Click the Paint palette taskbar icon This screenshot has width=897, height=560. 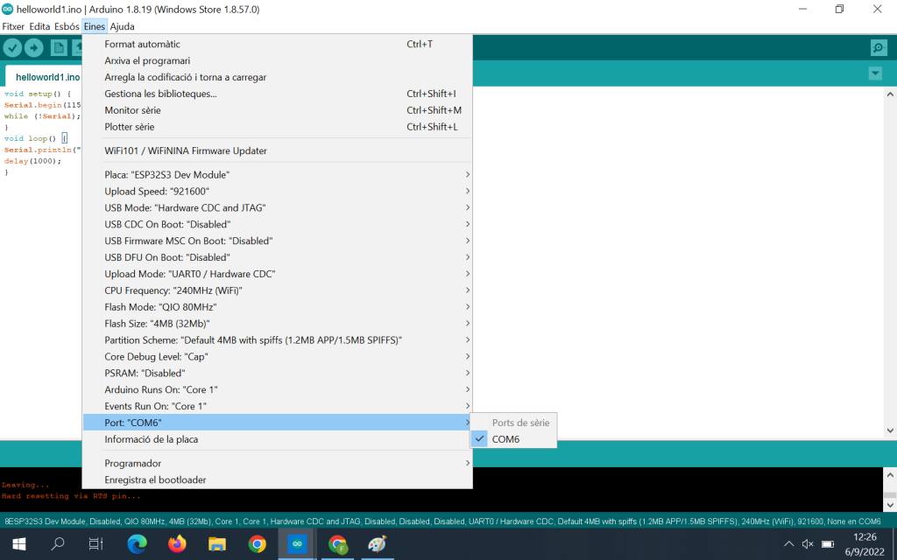point(377,544)
